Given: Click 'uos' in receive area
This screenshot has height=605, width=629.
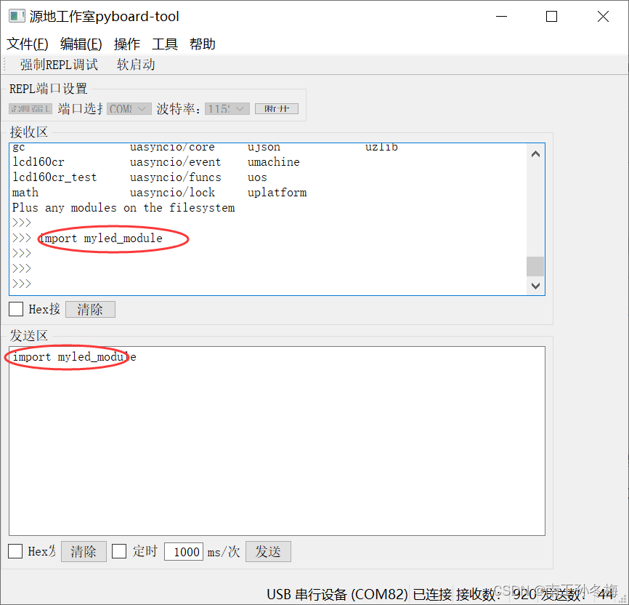Looking at the screenshot, I should (x=257, y=177).
